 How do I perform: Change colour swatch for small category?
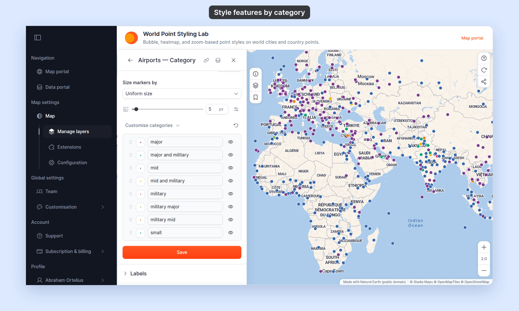pos(140,233)
